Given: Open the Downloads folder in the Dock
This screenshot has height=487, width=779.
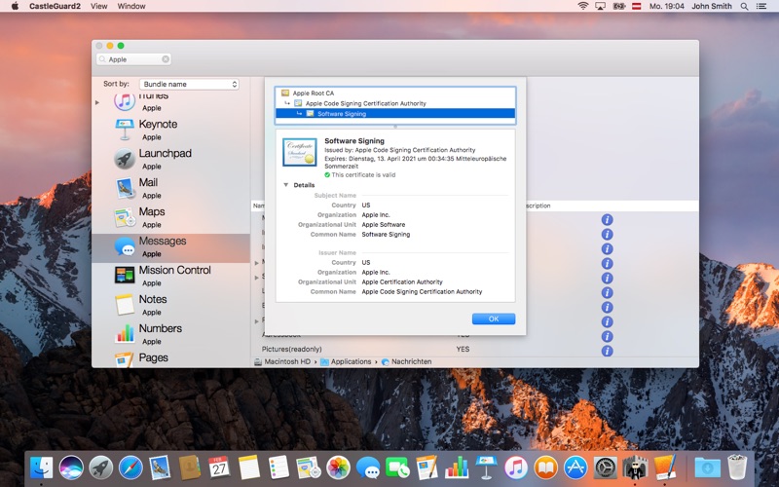Looking at the screenshot, I should pos(708,468).
